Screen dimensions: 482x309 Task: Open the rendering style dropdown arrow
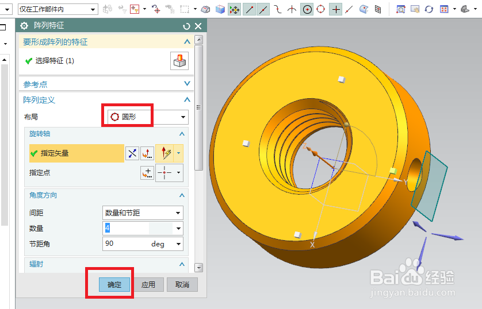coord(475,10)
